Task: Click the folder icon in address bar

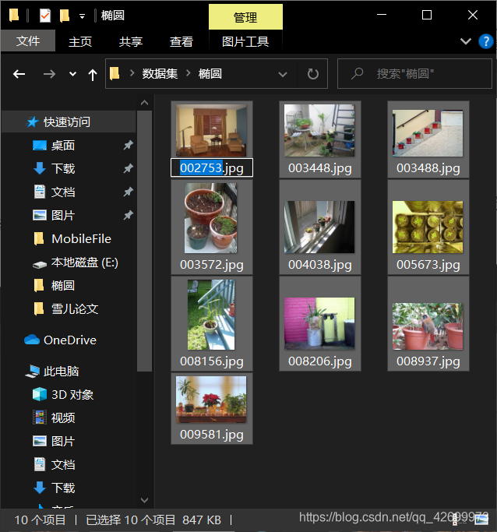Action: pyautogui.click(x=115, y=74)
